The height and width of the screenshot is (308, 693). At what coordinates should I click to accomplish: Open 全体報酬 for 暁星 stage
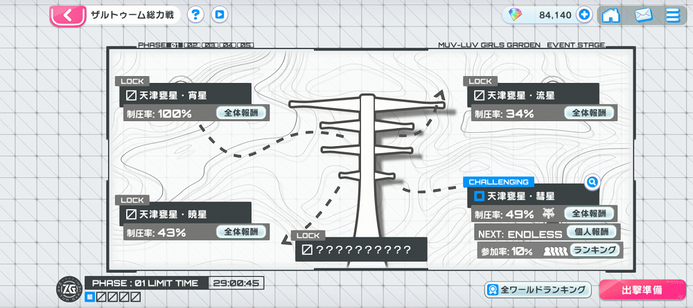tap(242, 232)
